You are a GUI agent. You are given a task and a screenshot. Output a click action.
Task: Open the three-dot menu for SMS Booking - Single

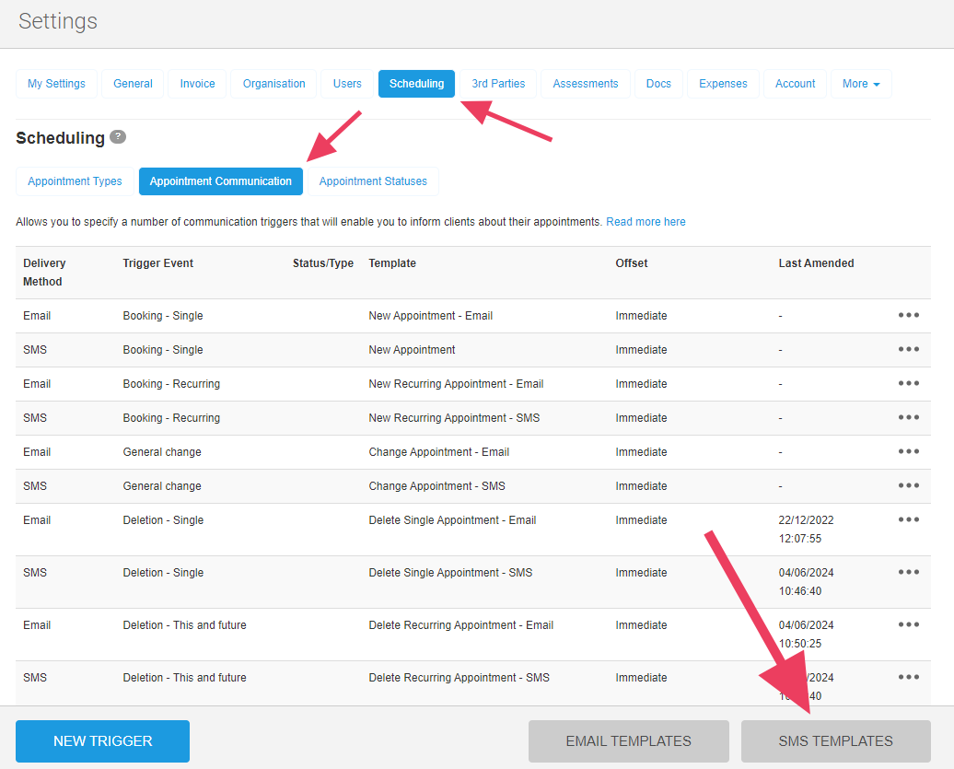[908, 349]
